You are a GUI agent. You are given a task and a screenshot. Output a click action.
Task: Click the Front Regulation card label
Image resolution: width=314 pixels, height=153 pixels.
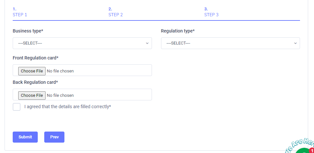point(35,58)
